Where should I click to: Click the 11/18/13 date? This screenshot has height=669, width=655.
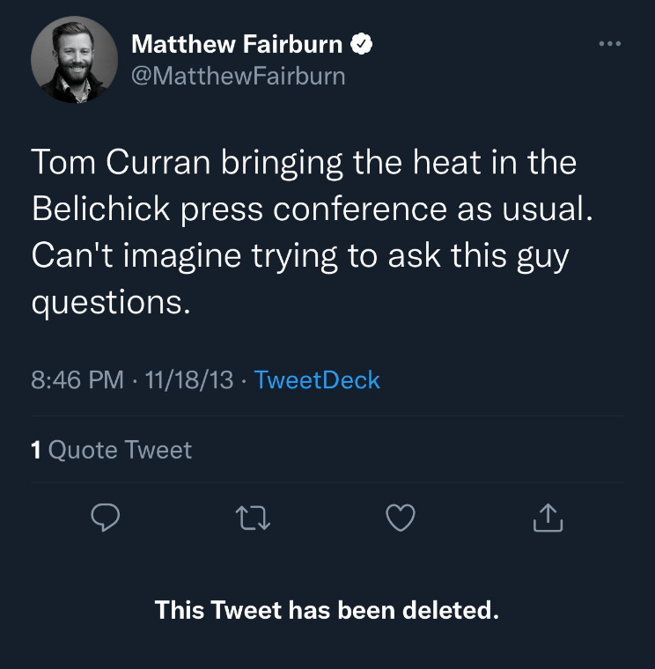(189, 380)
